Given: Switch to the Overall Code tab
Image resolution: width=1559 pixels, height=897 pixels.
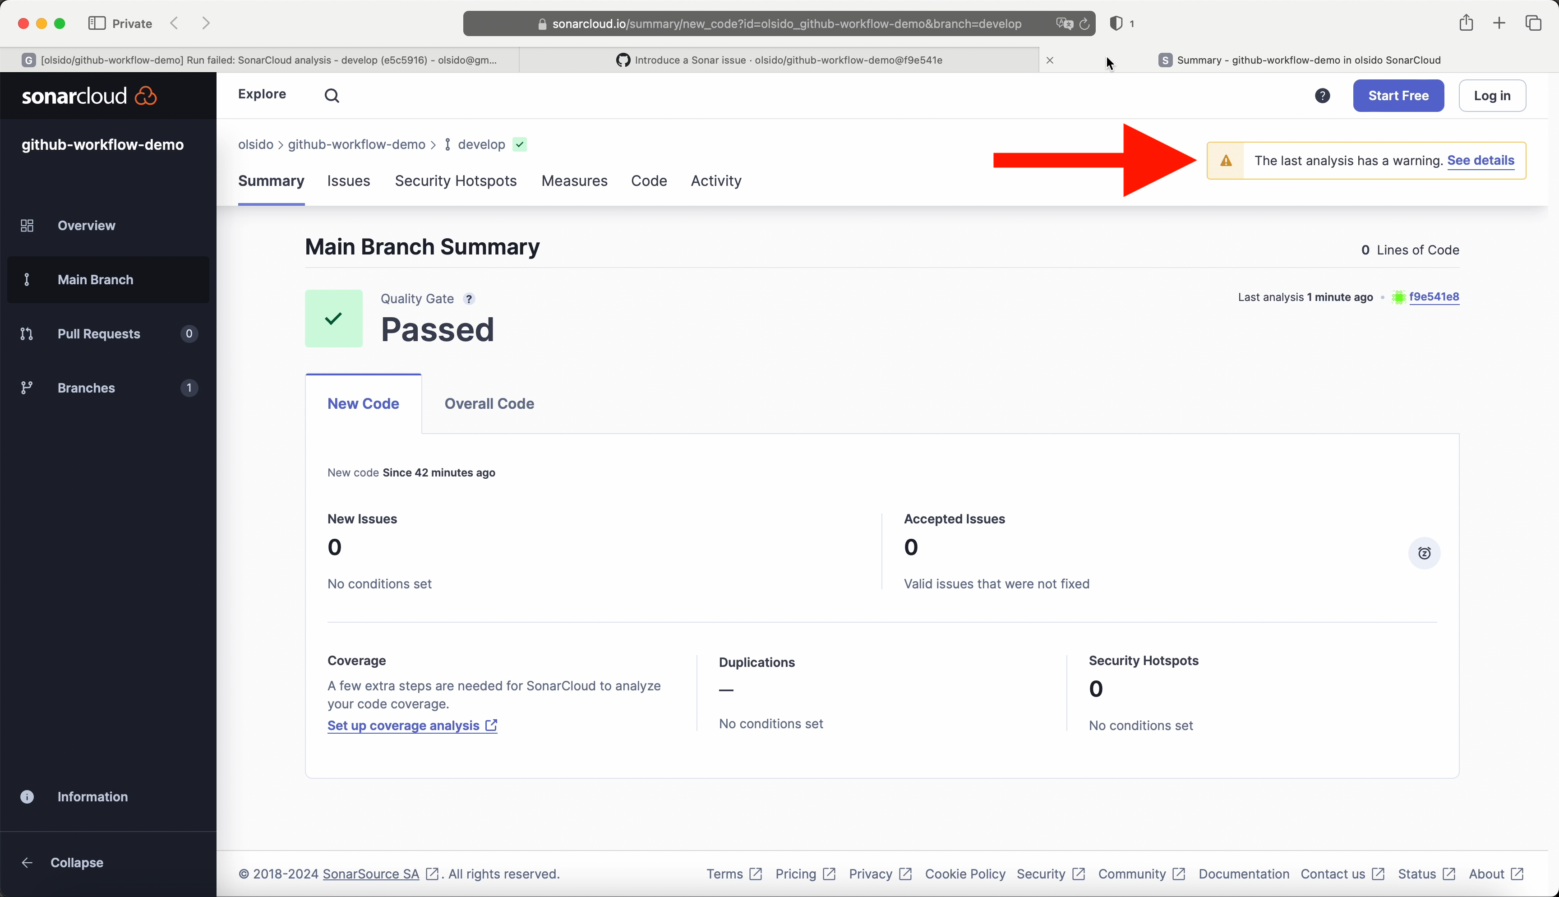Looking at the screenshot, I should [489, 403].
